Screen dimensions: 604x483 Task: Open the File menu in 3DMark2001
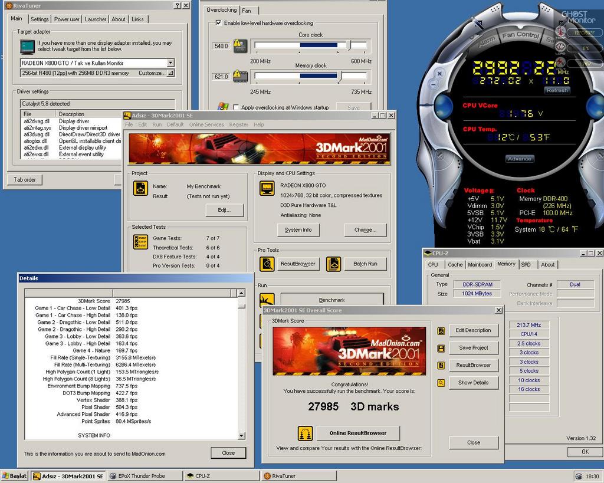[129, 124]
